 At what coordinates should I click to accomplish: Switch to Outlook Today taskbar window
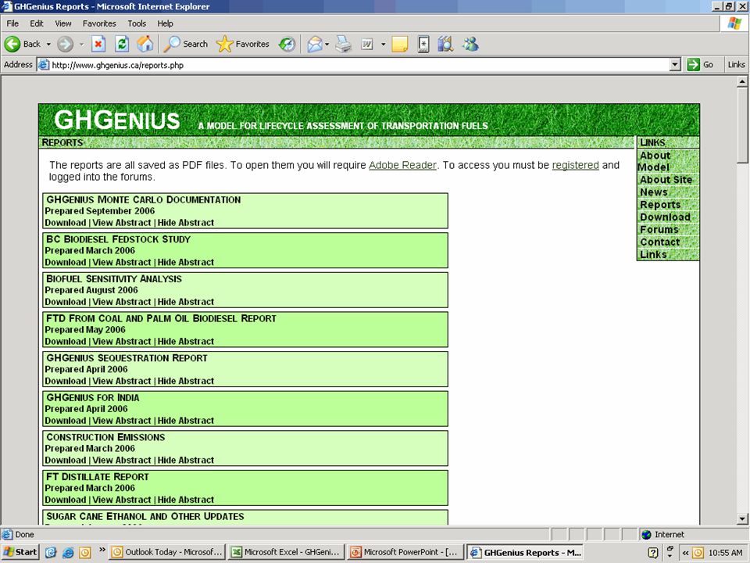pos(167,553)
